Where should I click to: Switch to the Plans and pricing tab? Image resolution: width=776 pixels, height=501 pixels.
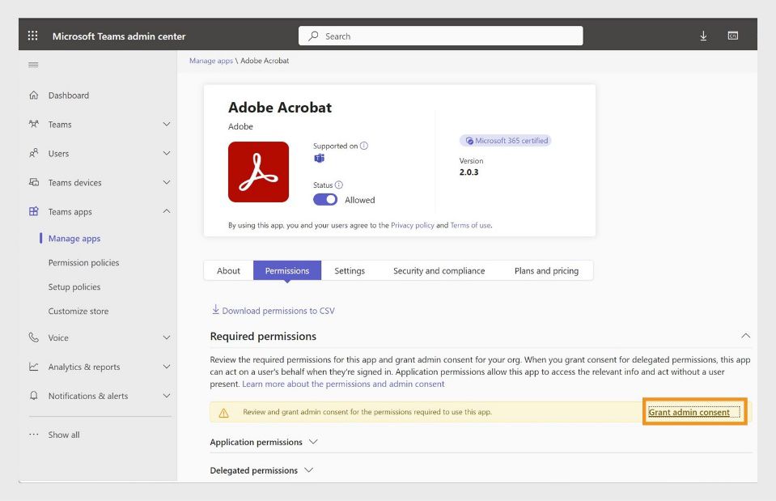547,270
